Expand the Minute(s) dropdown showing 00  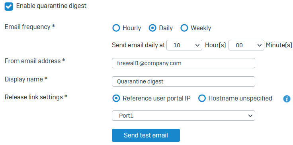click(x=246, y=45)
